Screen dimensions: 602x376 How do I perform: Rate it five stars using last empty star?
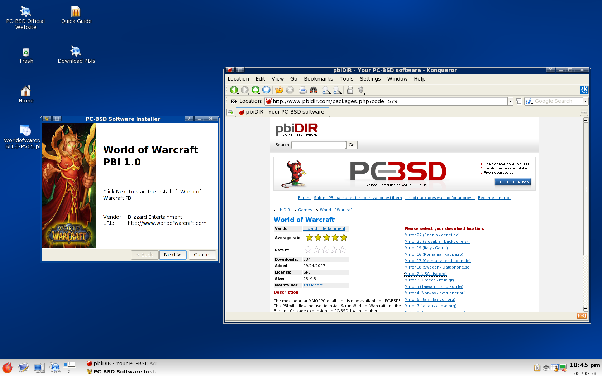pyautogui.click(x=343, y=250)
